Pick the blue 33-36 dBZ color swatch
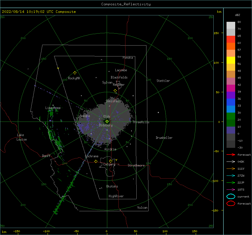Screen dimensions: 252x235 tap(231, 102)
